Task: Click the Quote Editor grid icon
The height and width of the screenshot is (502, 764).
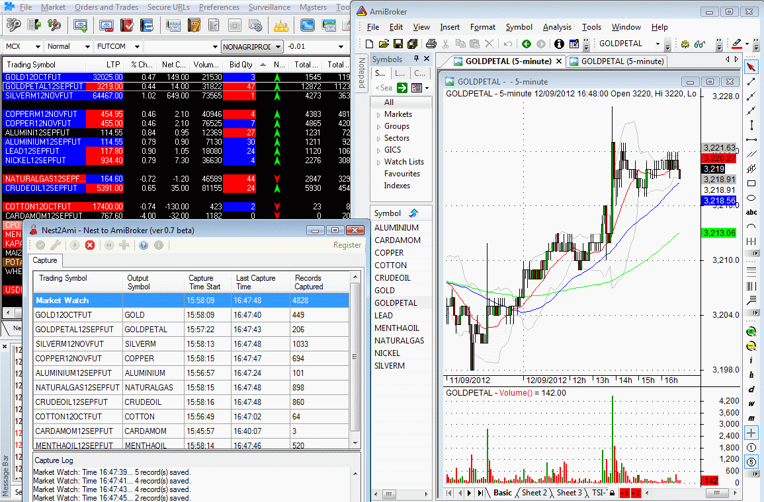Action: [x=574, y=44]
